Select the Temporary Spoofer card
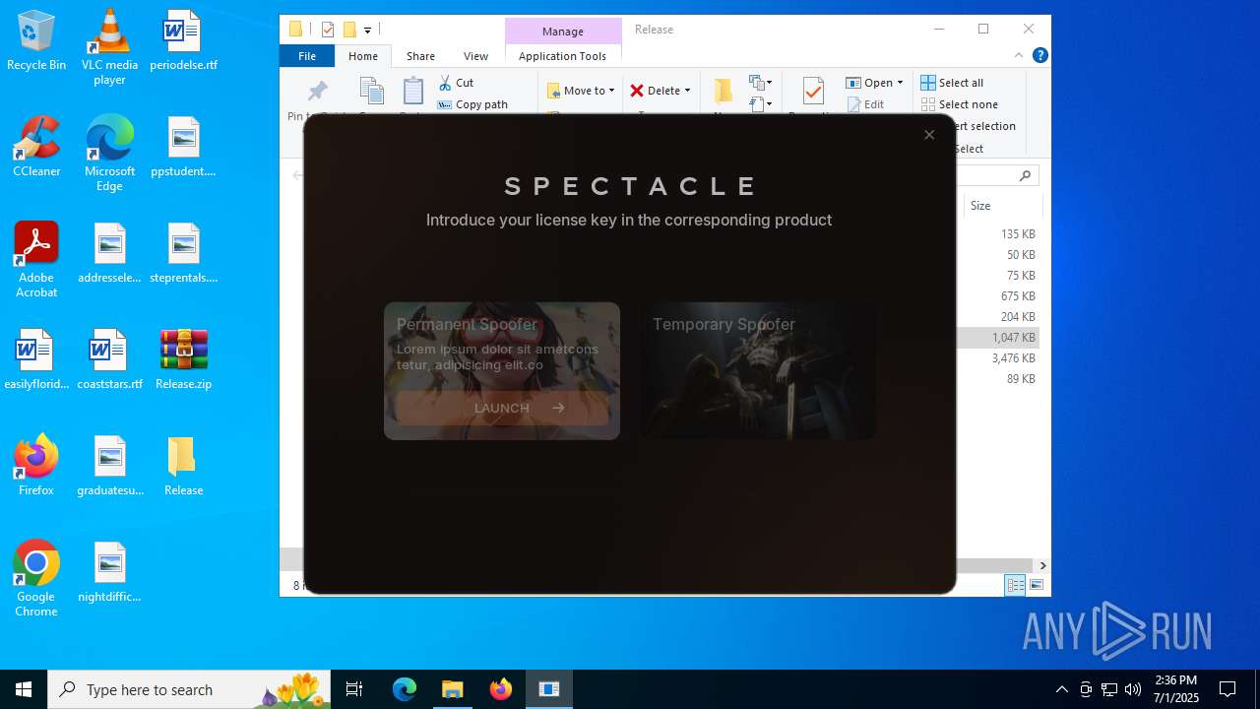The image size is (1260, 709). (x=758, y=370)
